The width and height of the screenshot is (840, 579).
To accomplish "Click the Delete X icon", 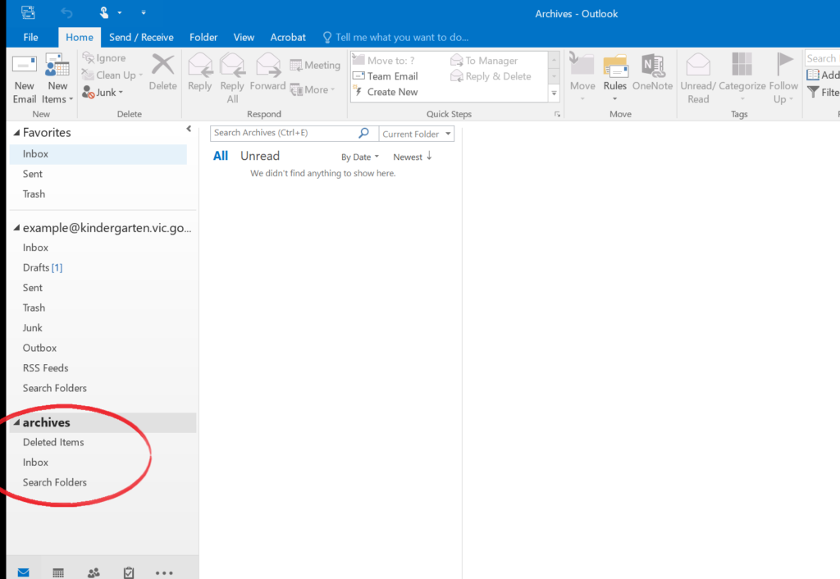I will [x=162, y=65].
